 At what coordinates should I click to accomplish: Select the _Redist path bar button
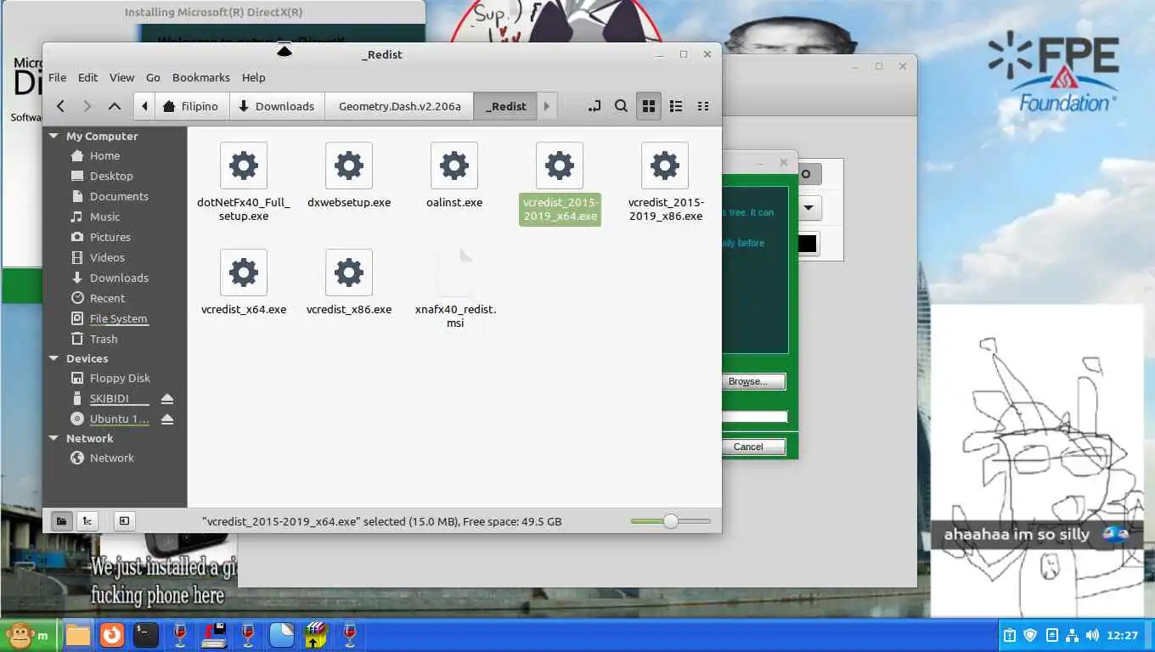(505, 106)
